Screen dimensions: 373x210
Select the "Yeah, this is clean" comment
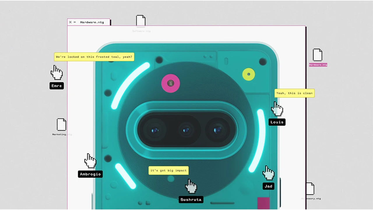(294, 93)
